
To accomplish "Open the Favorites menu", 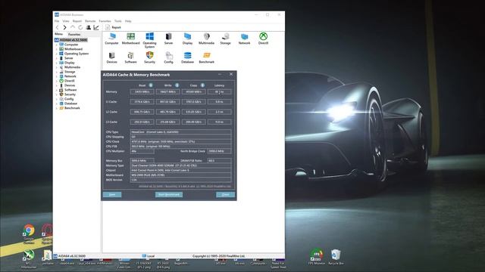I will point(105,21).
